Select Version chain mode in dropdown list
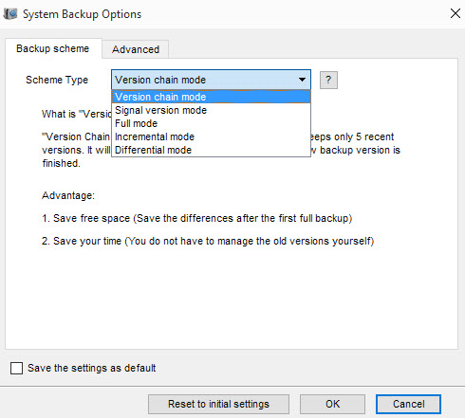This screenshot has width=465, height=418. pyautogui.click(x=211, y=97)
